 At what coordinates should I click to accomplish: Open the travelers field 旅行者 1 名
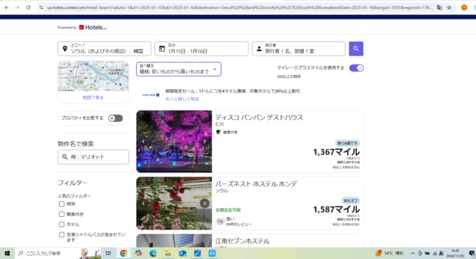[299, 48]
